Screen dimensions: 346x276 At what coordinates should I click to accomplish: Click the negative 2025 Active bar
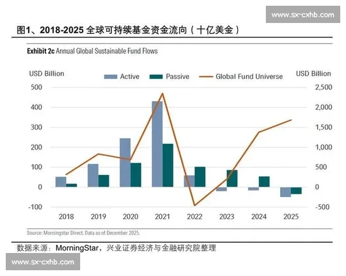click(x=285, y=192)
